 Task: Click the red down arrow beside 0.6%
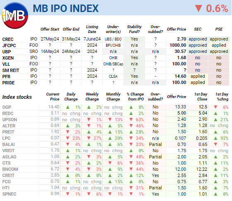pyautogui.click(x=198, y=8)
